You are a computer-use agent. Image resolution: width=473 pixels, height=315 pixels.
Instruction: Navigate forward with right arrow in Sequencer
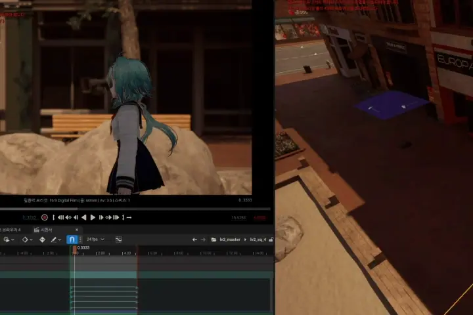point(203,240)
